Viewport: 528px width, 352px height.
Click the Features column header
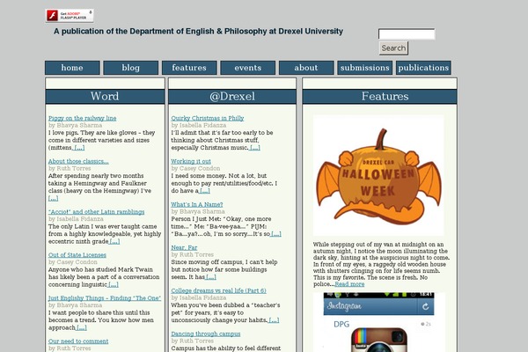380,96
